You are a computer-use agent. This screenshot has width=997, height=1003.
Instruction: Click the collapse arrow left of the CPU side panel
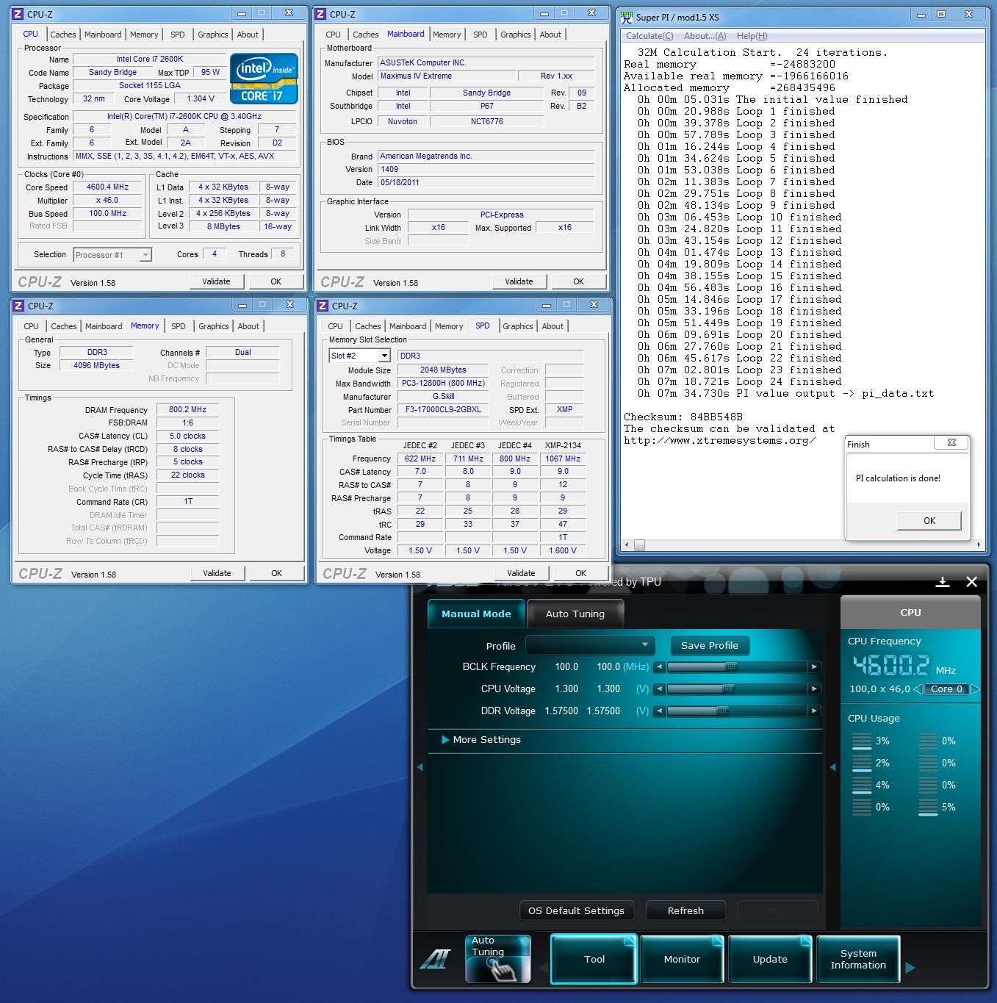(832, 767)
